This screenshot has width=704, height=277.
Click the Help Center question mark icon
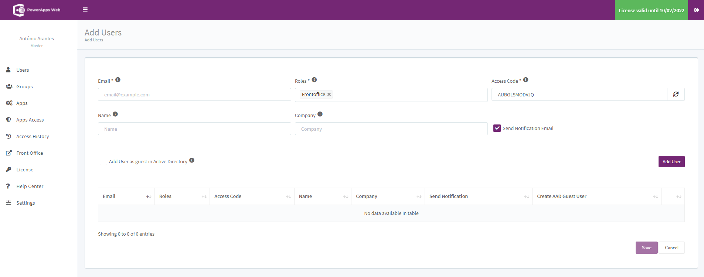pyautogui.click(x=8, y=186)
